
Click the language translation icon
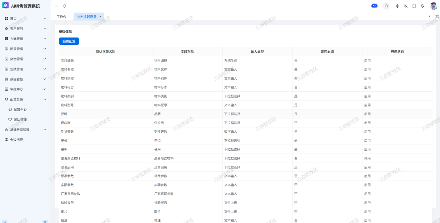click(406, 6)
